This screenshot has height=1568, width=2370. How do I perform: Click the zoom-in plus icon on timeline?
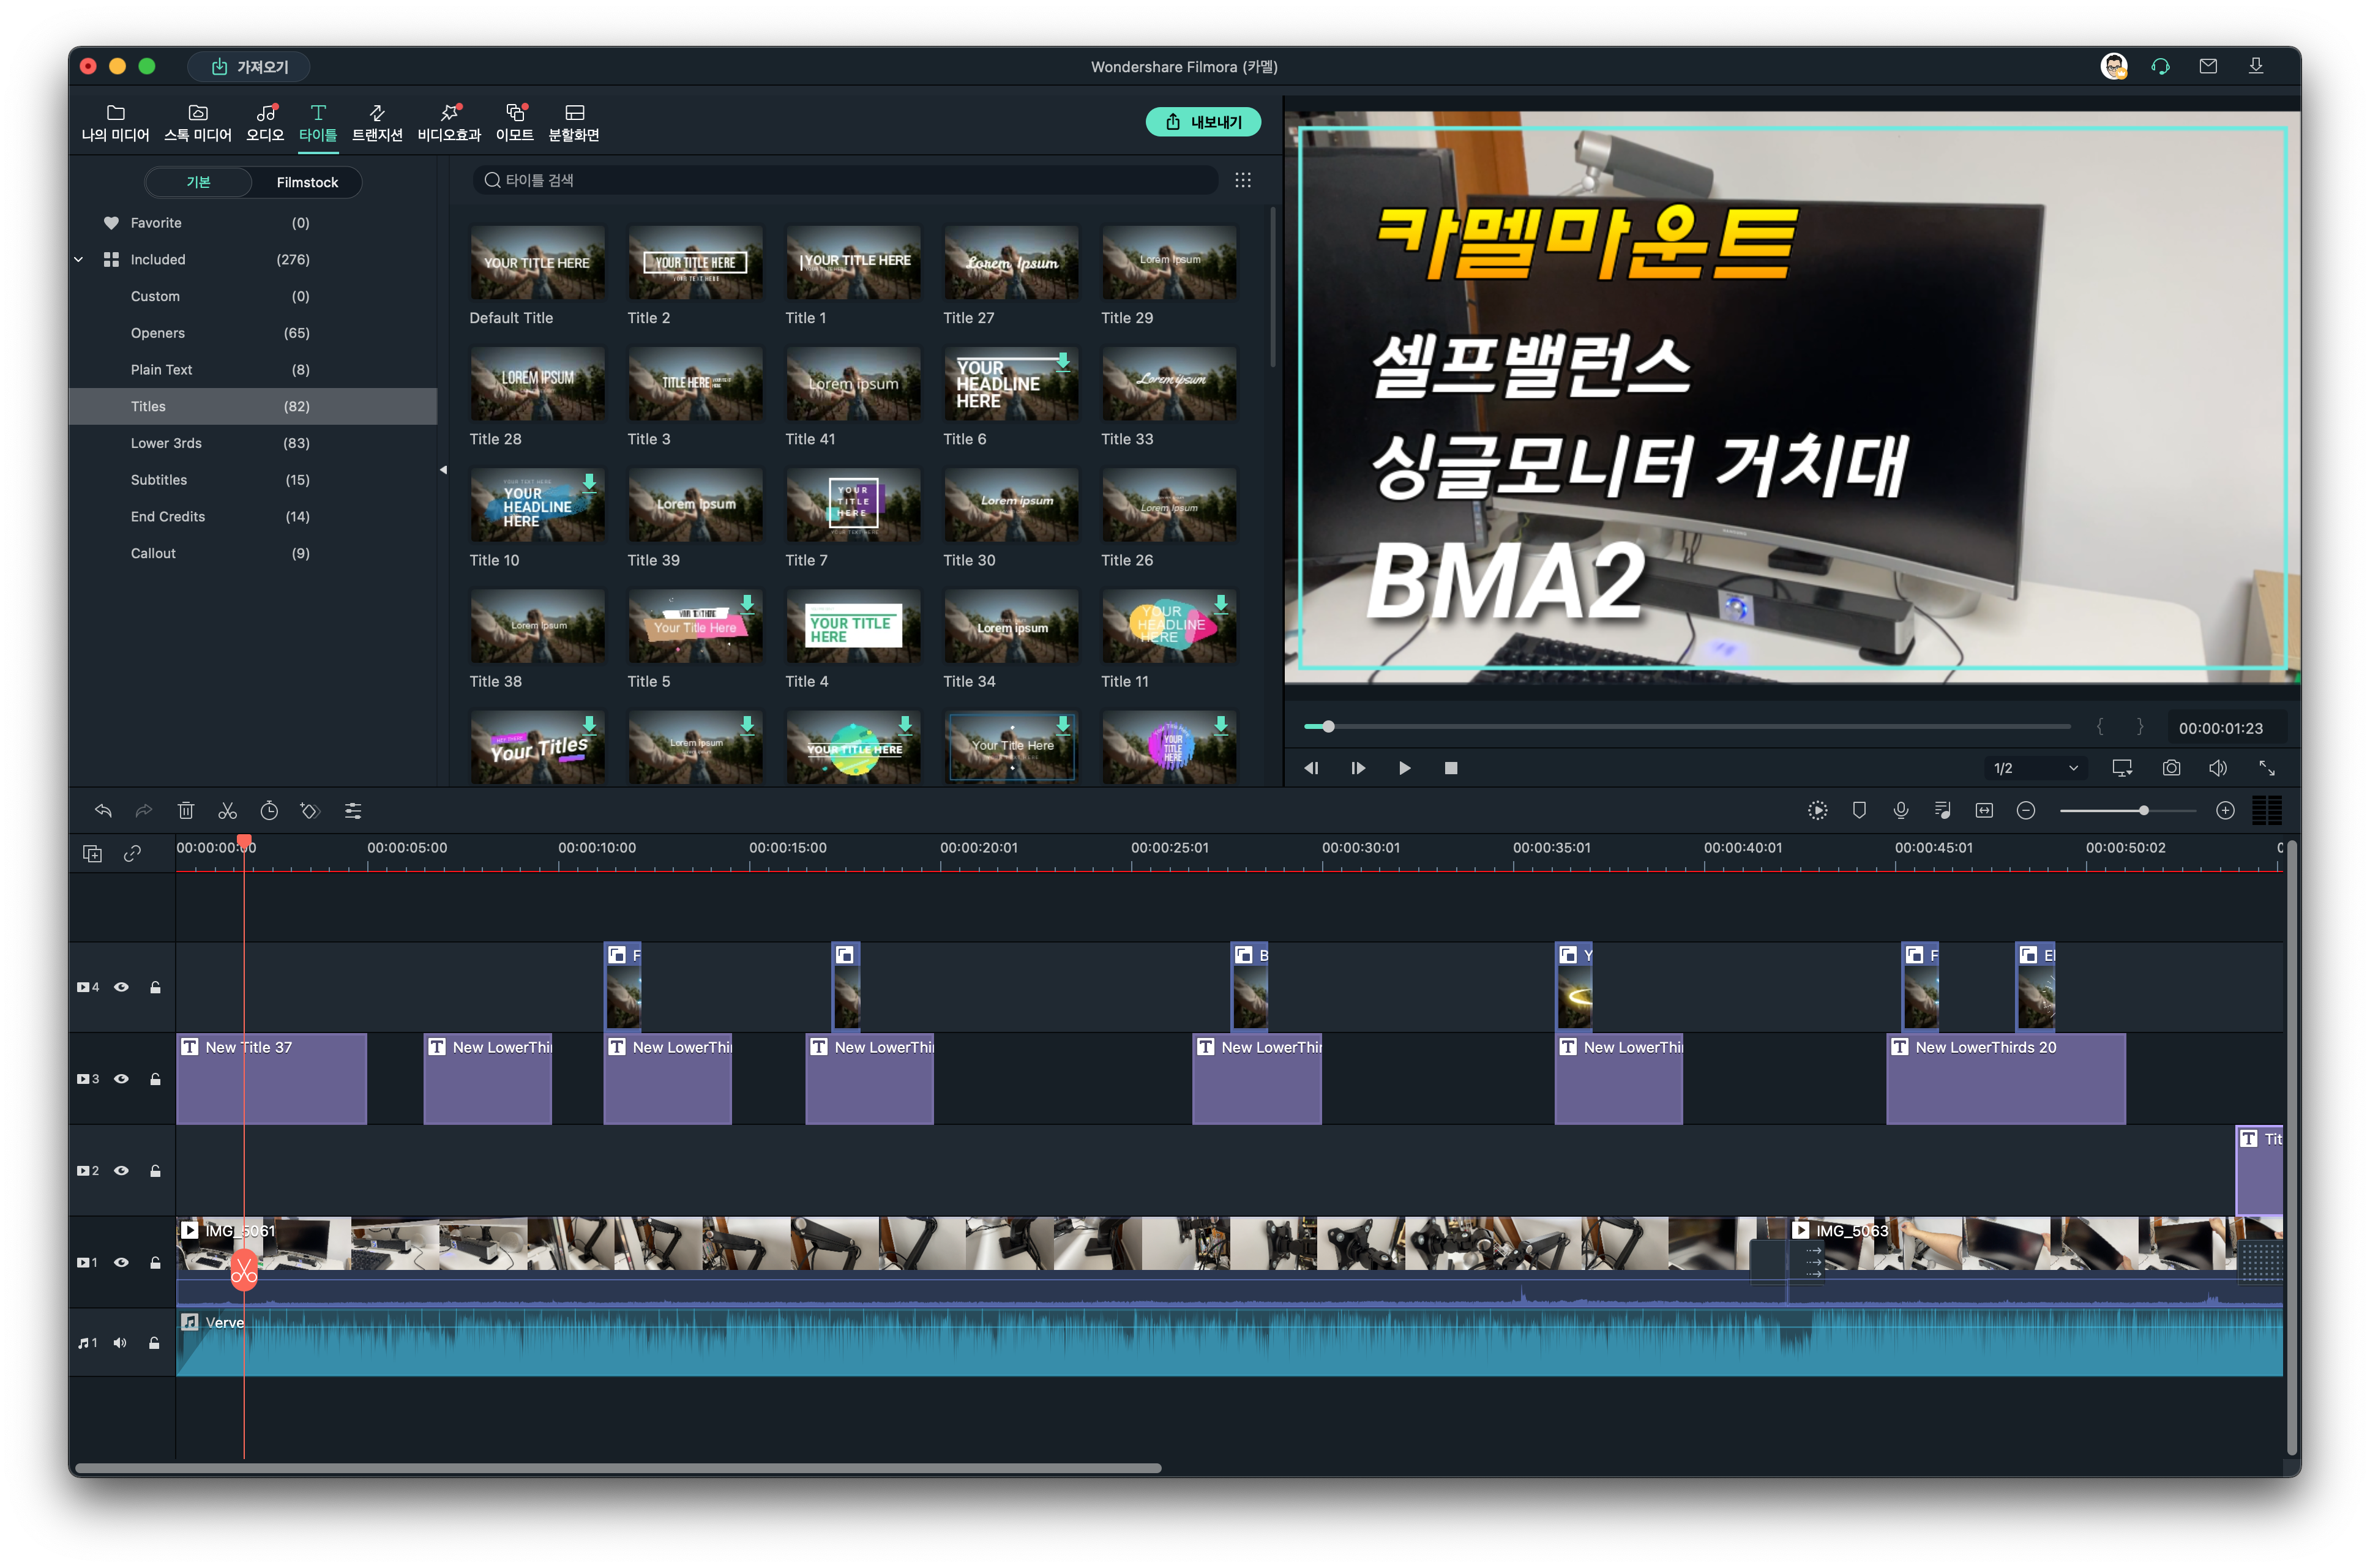(2225, 811)
